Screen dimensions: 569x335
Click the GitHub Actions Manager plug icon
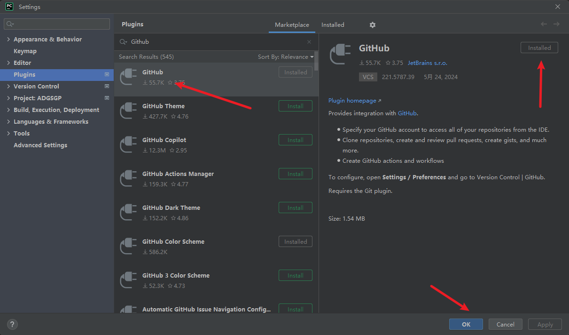click(128, 178)
